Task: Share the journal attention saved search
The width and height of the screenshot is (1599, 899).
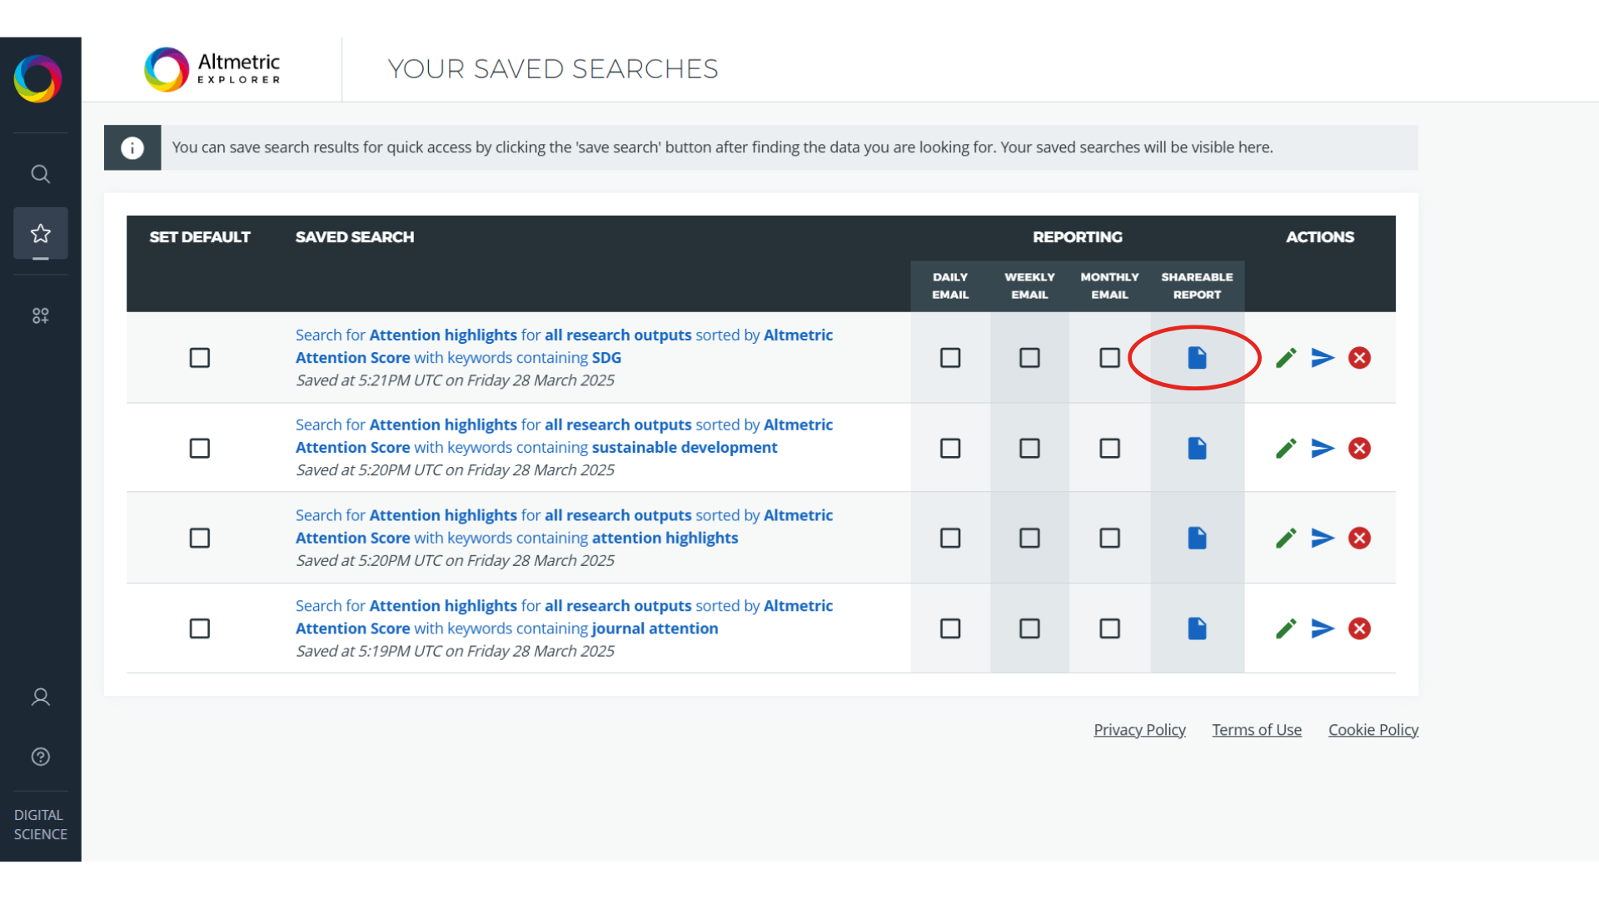Action: click(x=1323, y=628)
